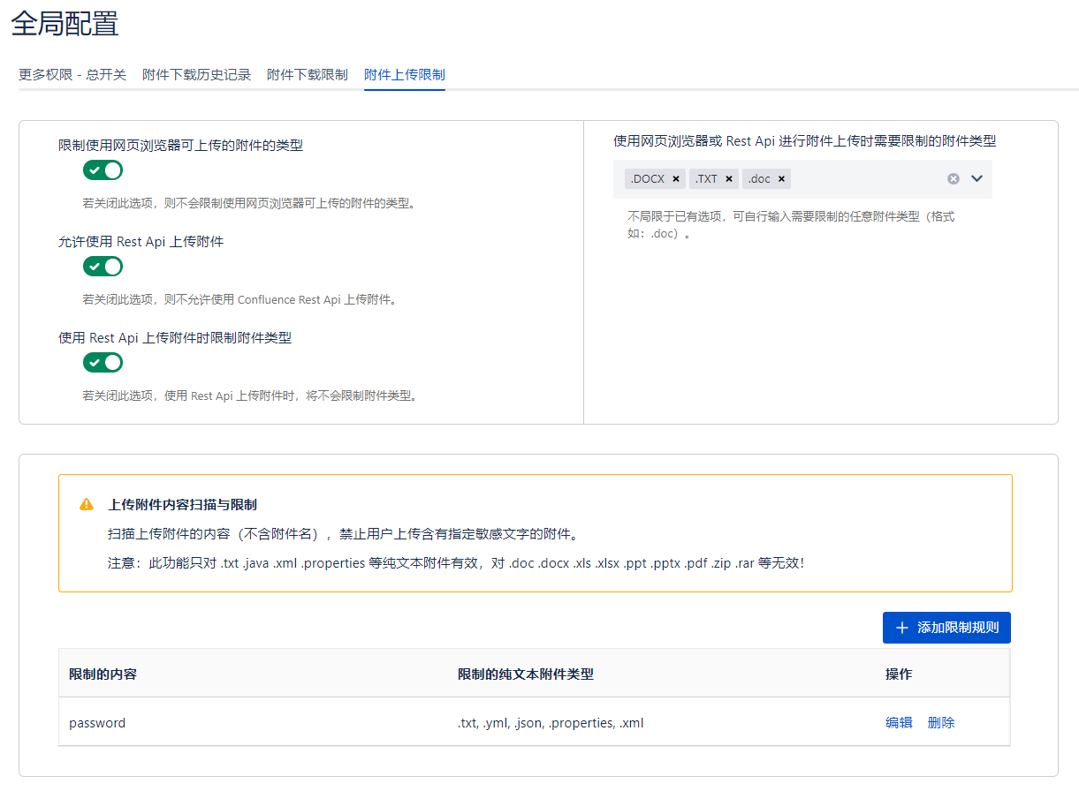Click the 限制的纯文本附件类型 column header
1079x791 pixels.
point(526,674)
